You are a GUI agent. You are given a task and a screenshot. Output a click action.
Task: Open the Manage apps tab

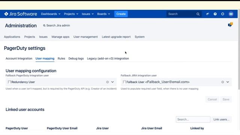coord(60,37)
